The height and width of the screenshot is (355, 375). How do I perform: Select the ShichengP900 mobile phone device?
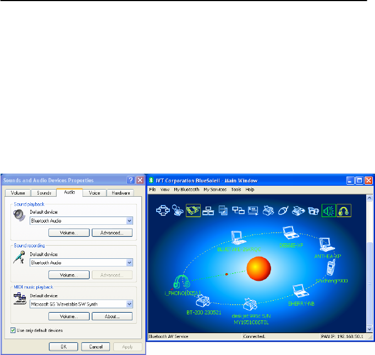(x=331, y=268)
